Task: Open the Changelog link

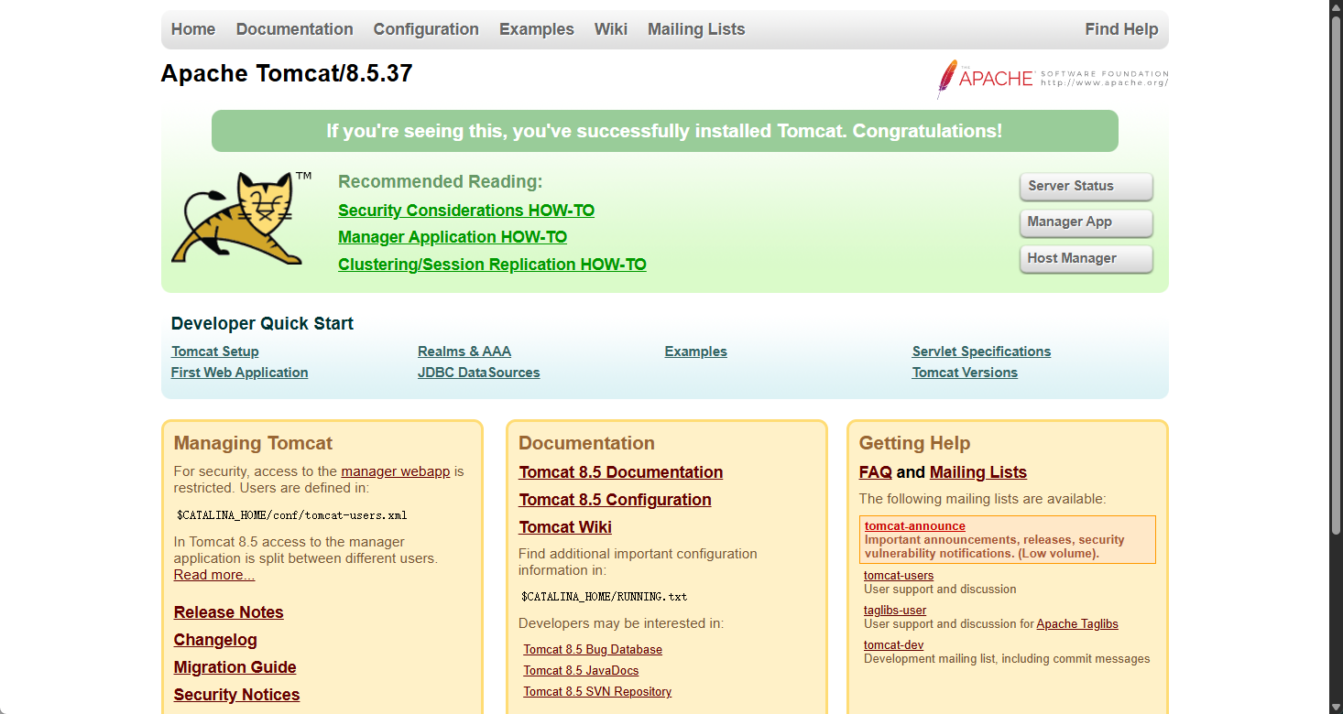Action: (x=215, y=640)
